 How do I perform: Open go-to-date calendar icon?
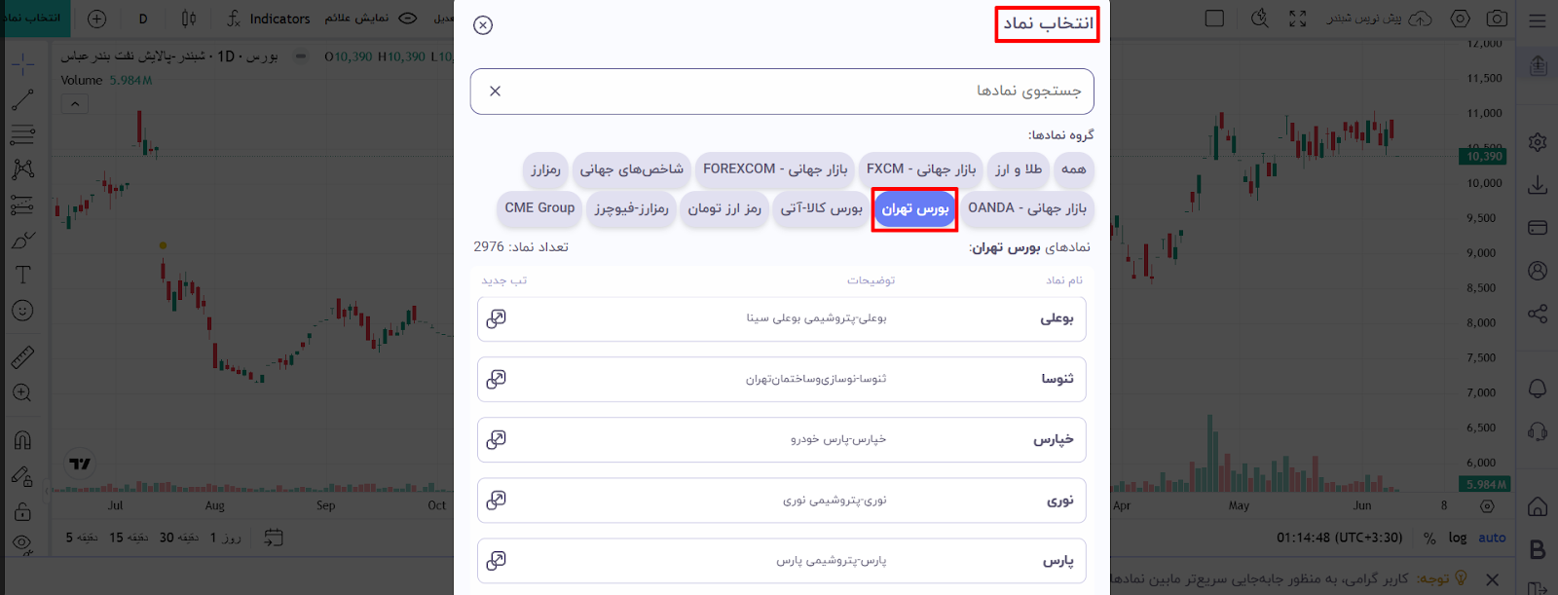[x=274, y=538]
